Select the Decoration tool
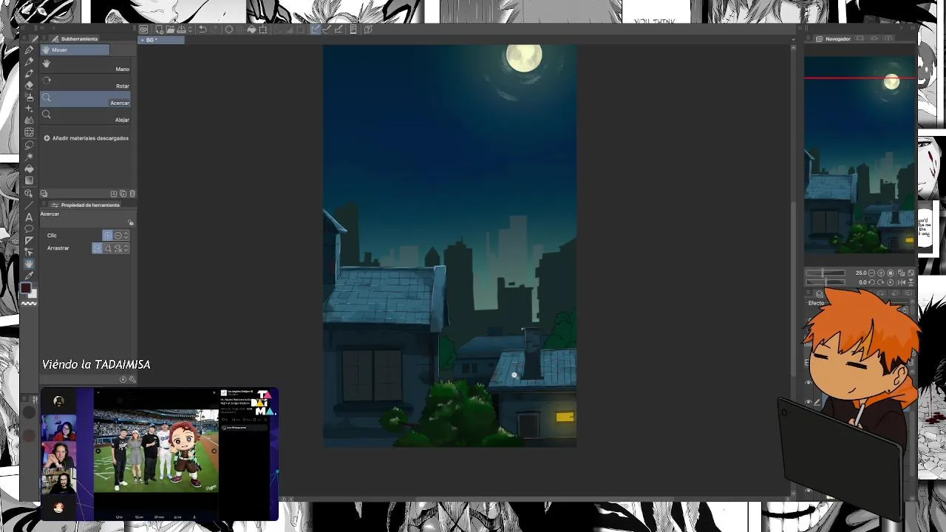The width and height of the screenshot is (946, 532). (x=29, y=108)
